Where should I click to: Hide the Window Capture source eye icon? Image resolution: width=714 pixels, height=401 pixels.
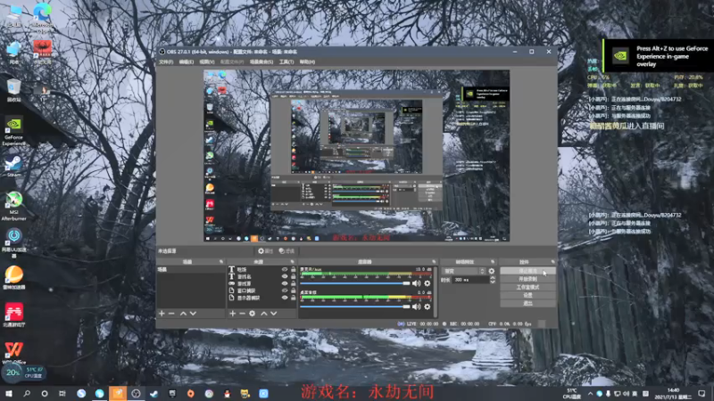[285, 291]
